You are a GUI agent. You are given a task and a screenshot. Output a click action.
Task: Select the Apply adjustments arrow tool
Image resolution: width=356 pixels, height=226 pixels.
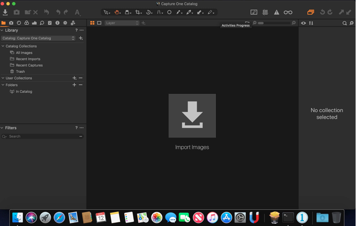point(200,12)
